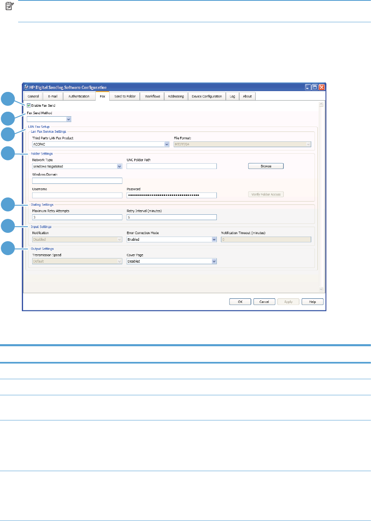This screenshot has width=371, height=521.
Task: Maximize the HP Digital Sending window
Action: coord(315,87)
